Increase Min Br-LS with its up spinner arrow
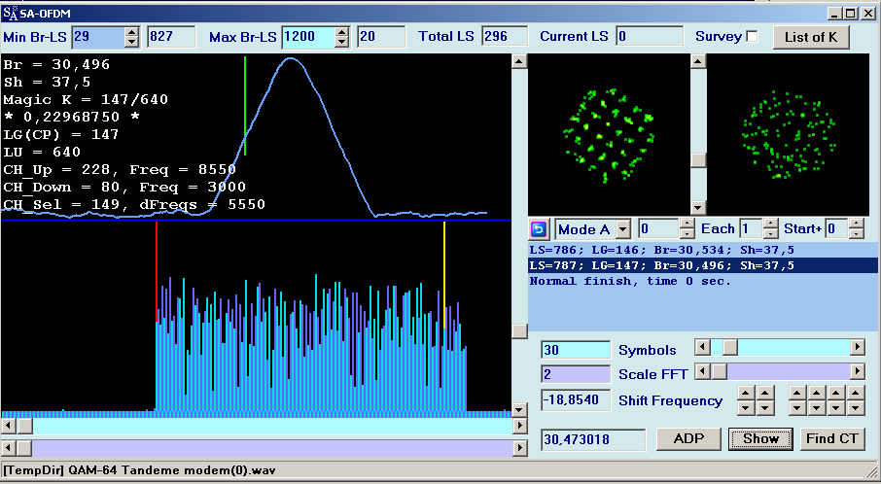 tap(131, 32)
